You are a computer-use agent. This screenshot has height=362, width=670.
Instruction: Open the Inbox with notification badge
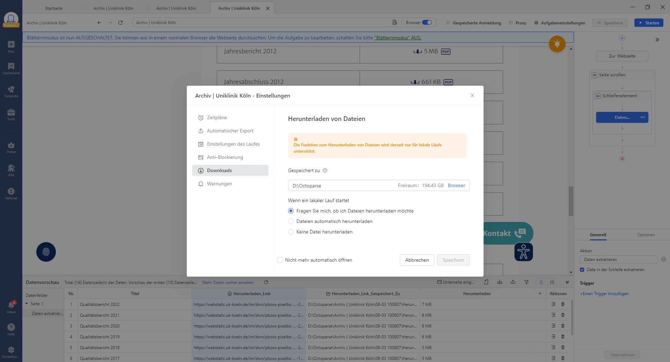point(11,307)
